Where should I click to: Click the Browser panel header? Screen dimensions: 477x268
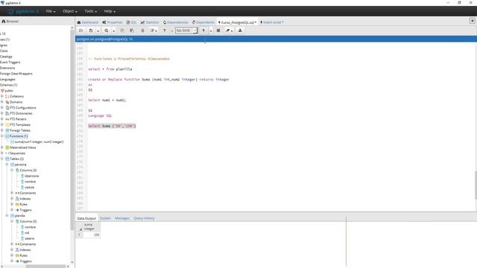(10, 22)
